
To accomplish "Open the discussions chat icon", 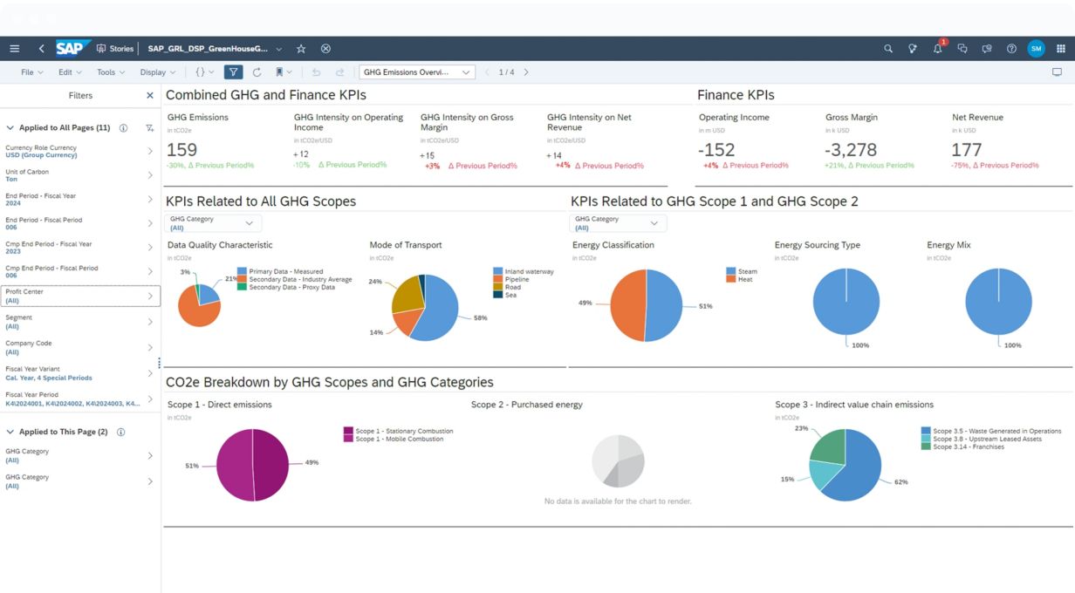I will (x=962, y=49).
